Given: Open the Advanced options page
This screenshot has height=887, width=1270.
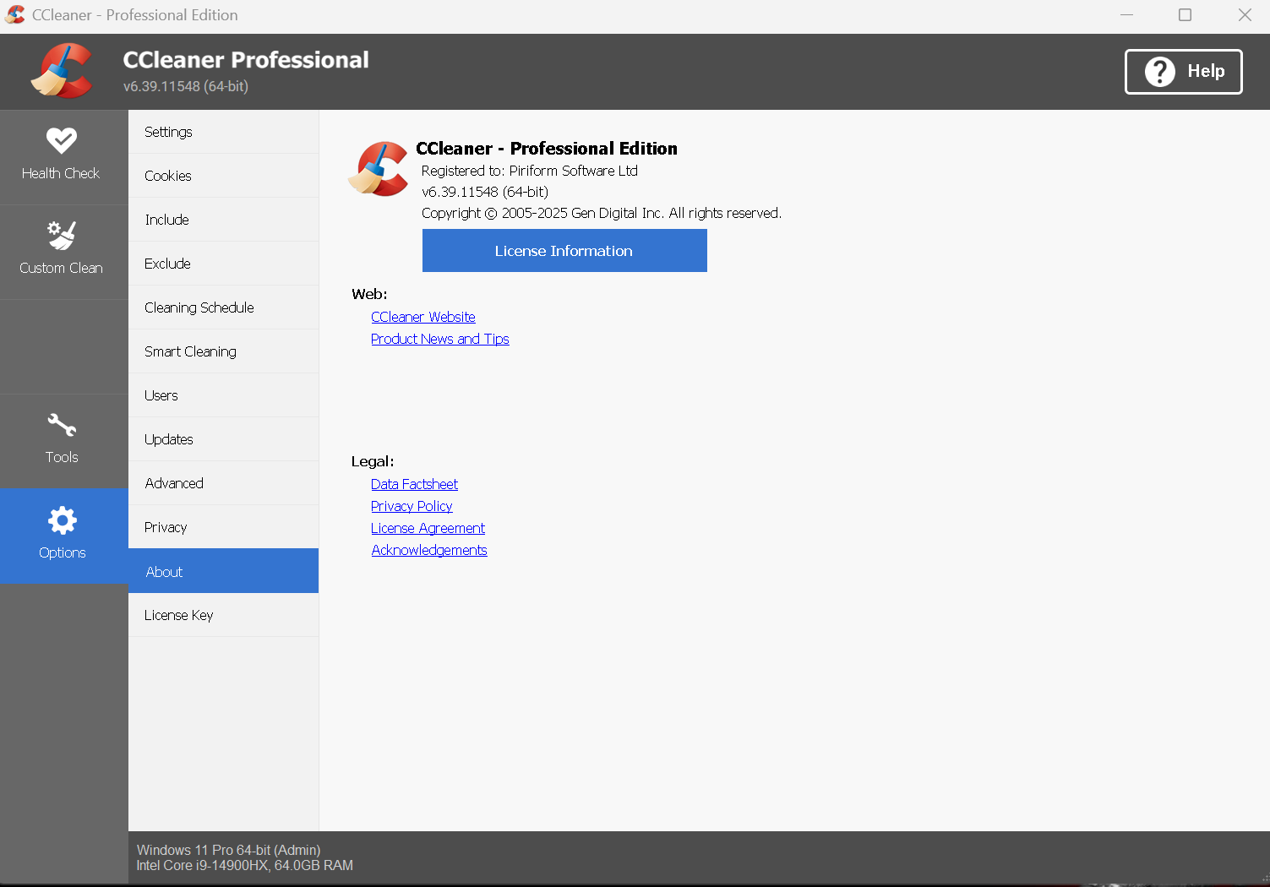Looking at the screenshot, I should pos(223,483).
